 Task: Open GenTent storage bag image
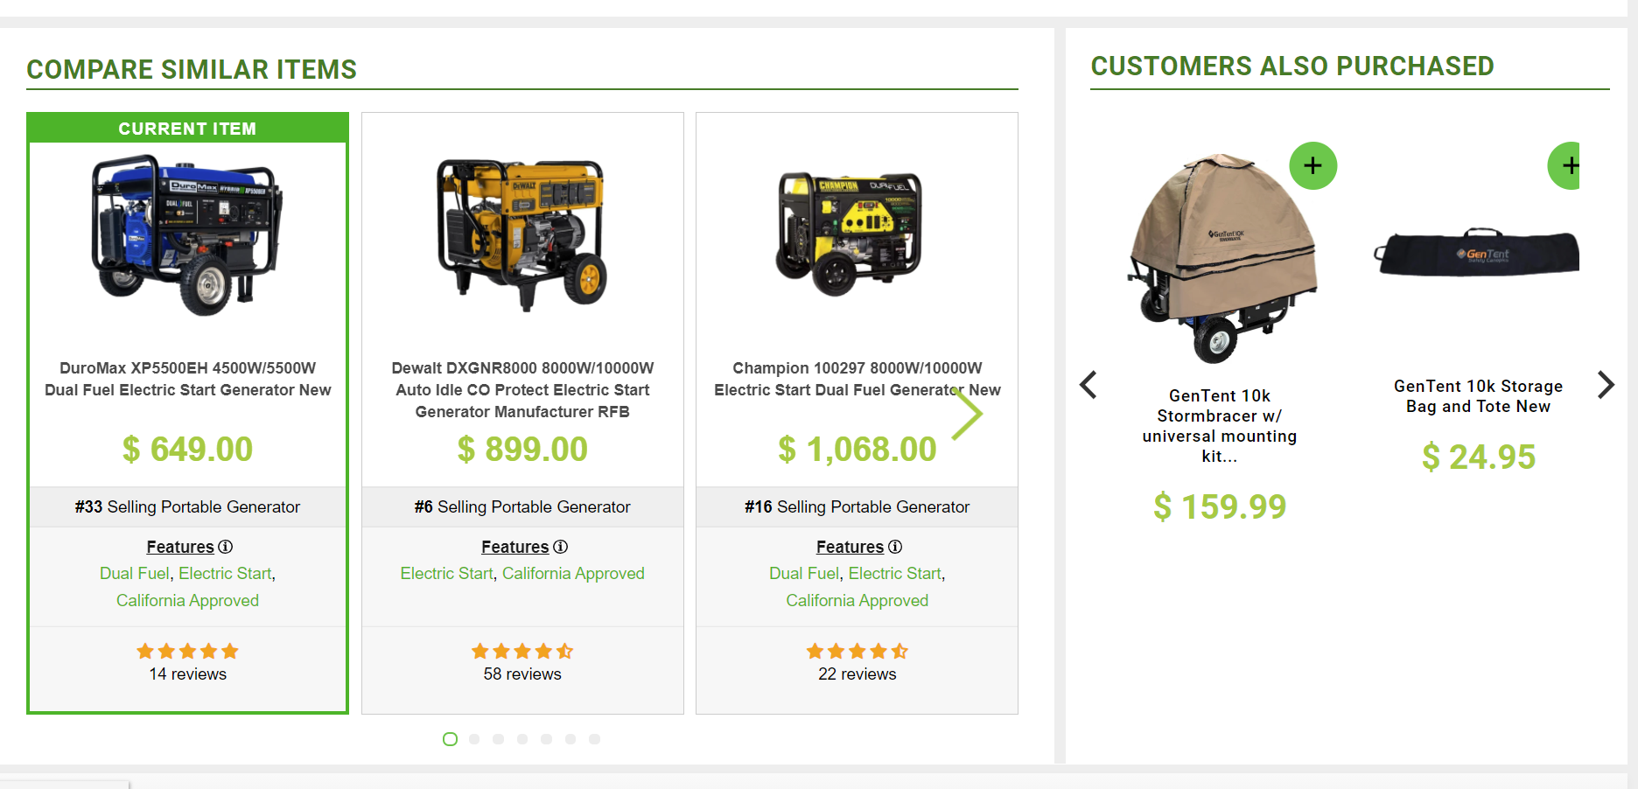pyautogui.click(x=1477, y=252)
